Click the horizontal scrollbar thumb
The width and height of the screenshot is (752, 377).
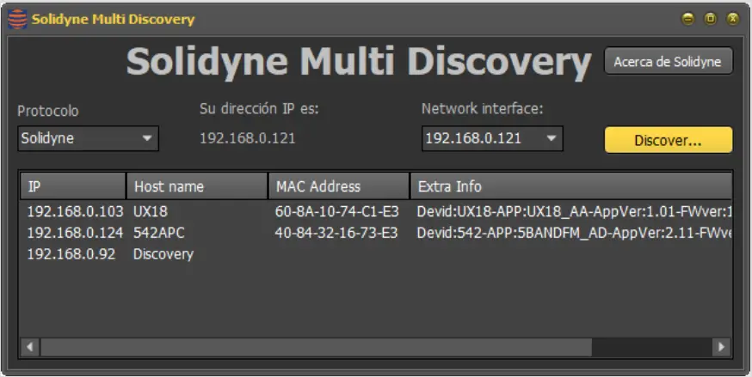click(316, 347)
